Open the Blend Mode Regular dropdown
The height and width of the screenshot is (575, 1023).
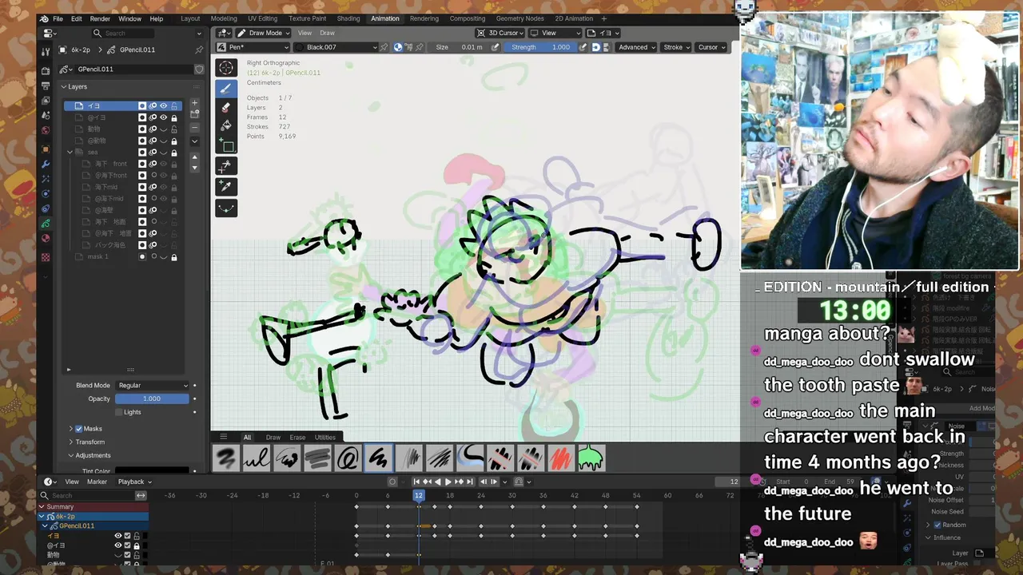tap(152, 385)
